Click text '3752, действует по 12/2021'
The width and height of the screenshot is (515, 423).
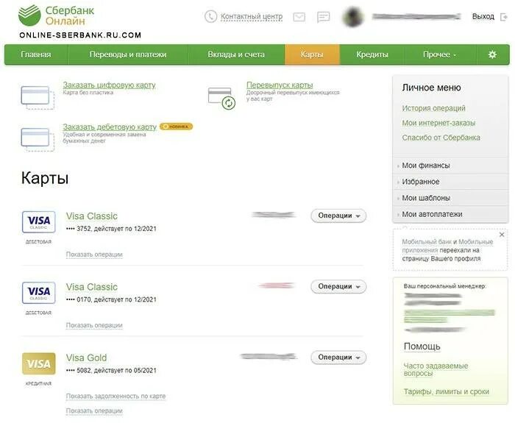pyautogui.click(x=116, y=229)
